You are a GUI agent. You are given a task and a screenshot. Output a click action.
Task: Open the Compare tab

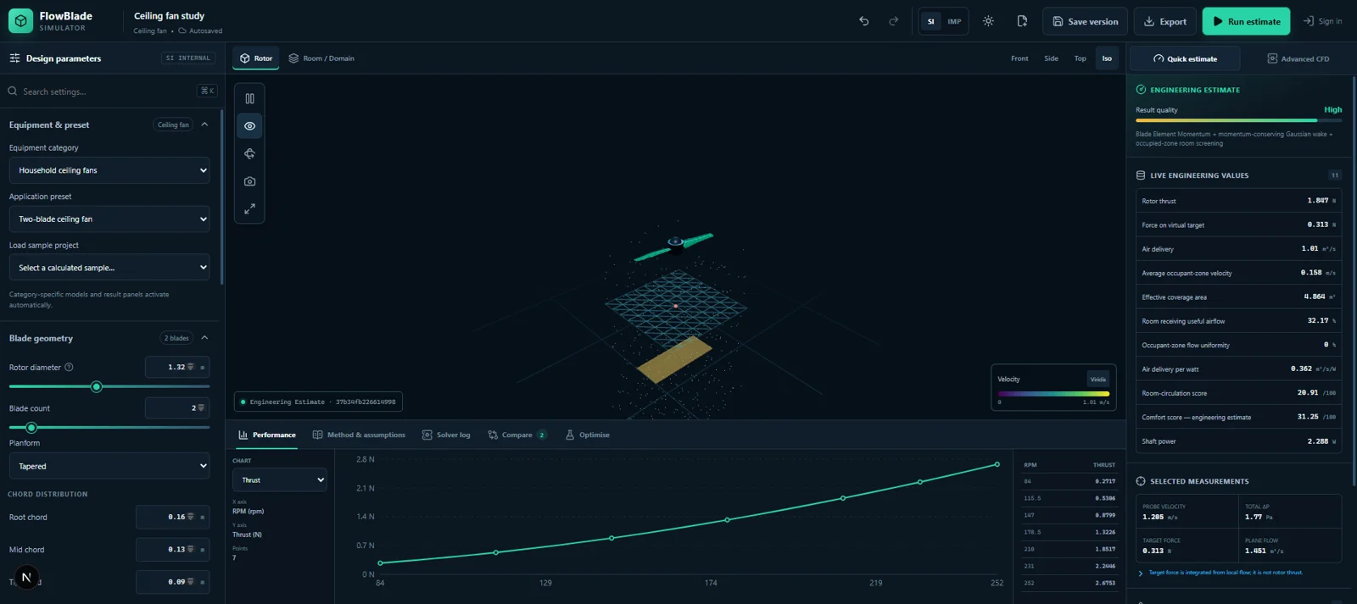tap(517, 435)
